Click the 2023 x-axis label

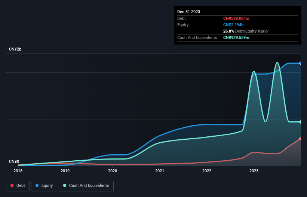tap(254, 171)
